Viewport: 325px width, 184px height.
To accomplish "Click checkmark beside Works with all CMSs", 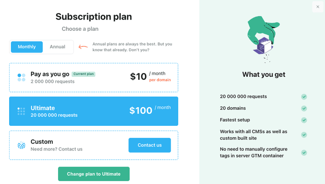I will pos(304,135).
